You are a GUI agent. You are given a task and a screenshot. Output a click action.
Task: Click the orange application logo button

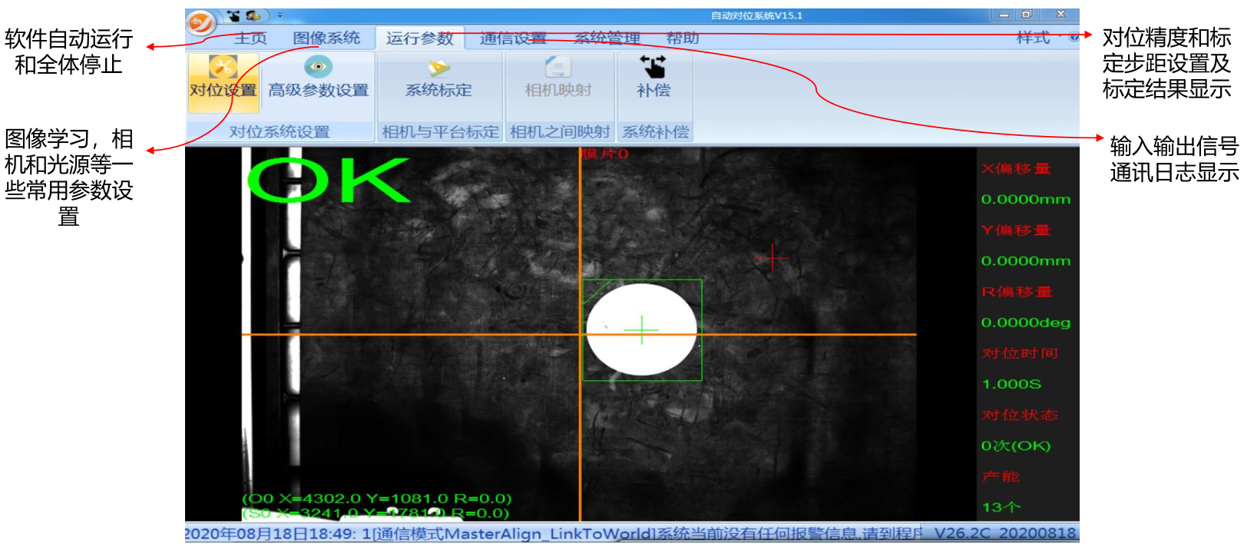click(201, 23)
